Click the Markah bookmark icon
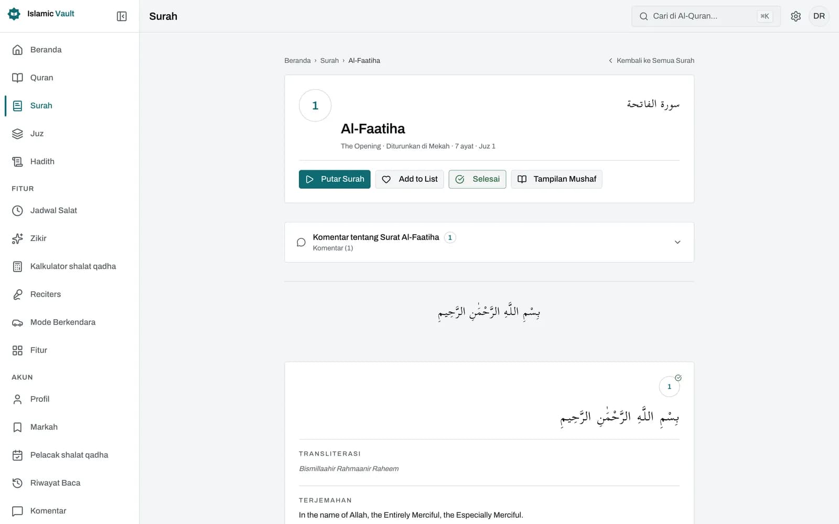This screenshot has height=524, width=839. click(x=17, y=427)
